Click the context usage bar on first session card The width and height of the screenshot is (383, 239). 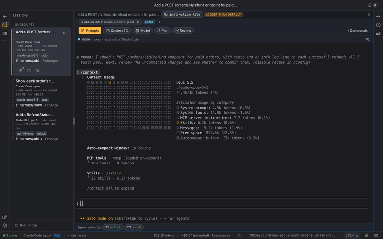pyautogui.click(x=38, y=46)
